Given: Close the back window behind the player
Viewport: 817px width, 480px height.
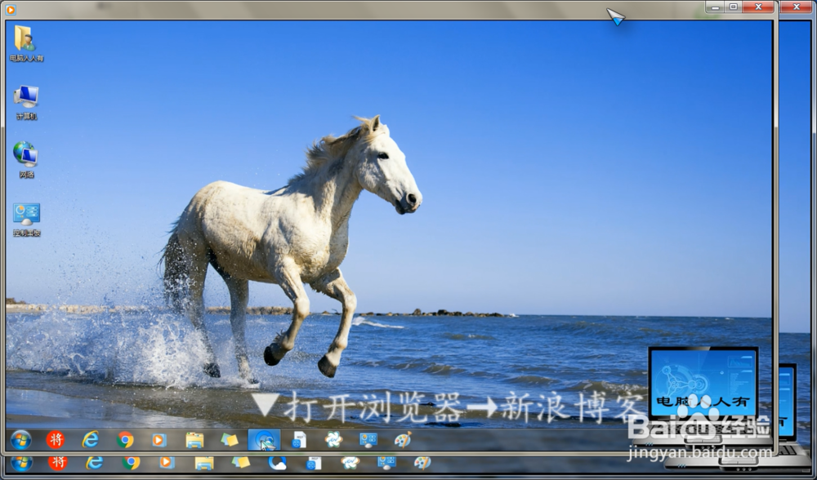Looking at the screenshot, I should point(797,7).
